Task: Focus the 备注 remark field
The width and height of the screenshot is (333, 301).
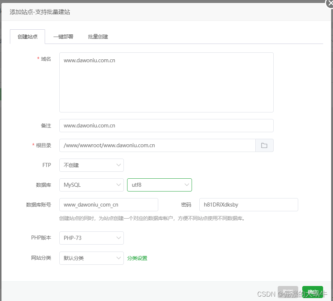Action: coord(166,126)
